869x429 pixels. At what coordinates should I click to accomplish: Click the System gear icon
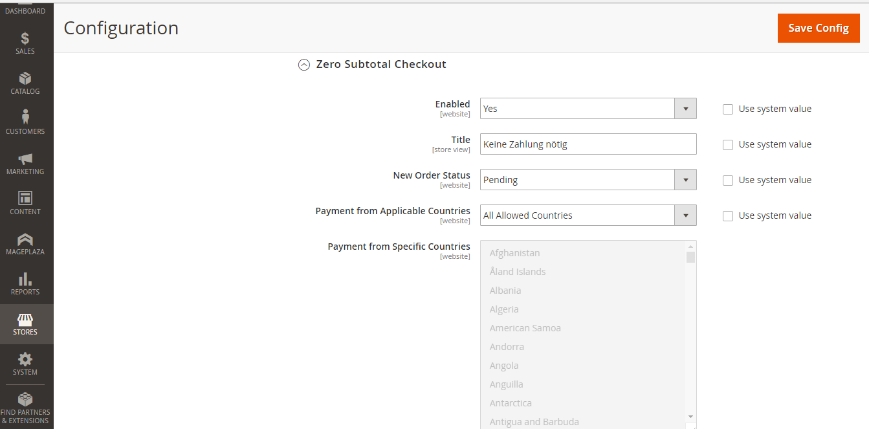pos(25,364)
